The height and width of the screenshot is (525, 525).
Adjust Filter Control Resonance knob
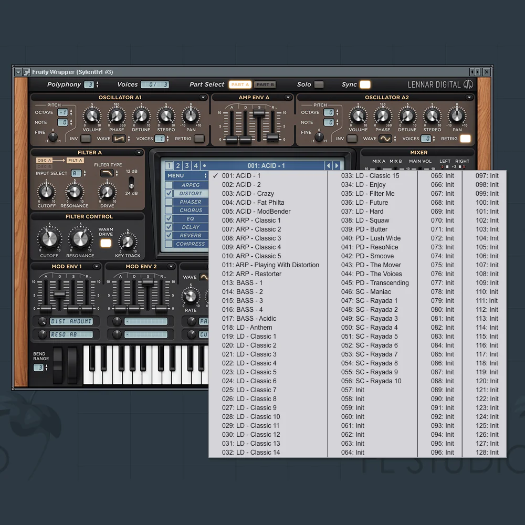pyautogui.click(x=80, y=238)
